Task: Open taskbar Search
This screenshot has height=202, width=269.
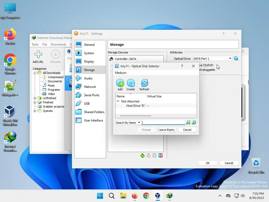Action: (x=111, y=196)
